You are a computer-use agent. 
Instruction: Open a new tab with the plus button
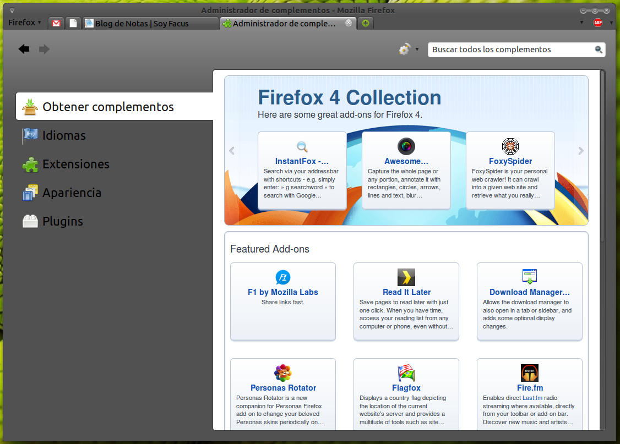365,23
